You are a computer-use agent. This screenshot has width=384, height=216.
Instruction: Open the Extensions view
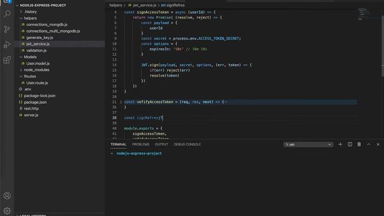click(7, 60)
